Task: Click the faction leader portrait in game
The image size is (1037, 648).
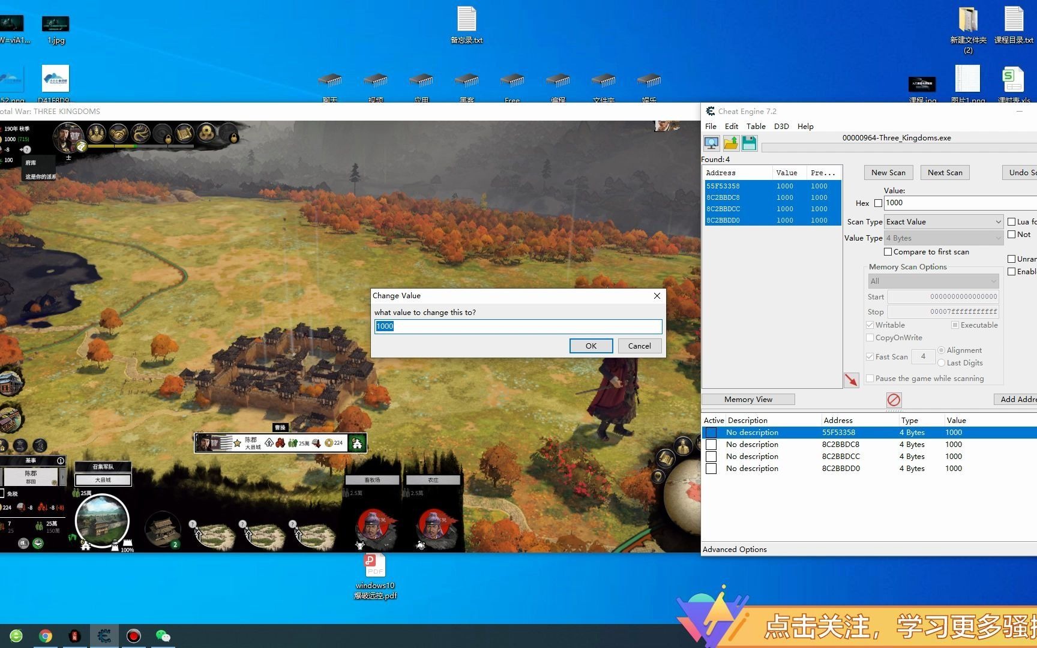Action: click(68, 137)
